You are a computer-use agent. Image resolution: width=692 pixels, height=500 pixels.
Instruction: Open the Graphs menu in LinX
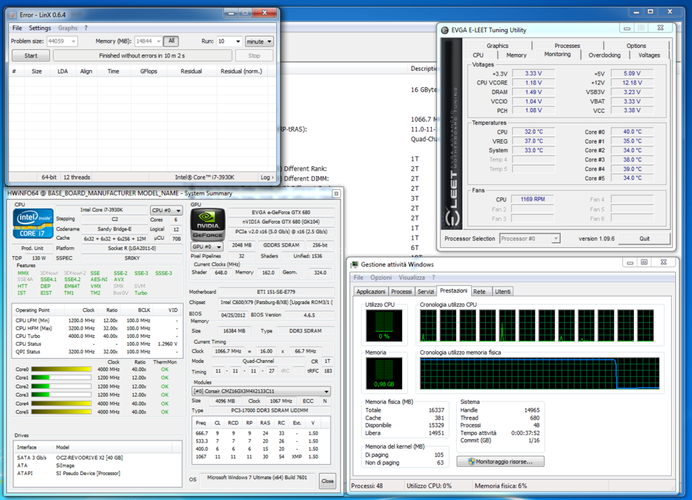point(68,28)
